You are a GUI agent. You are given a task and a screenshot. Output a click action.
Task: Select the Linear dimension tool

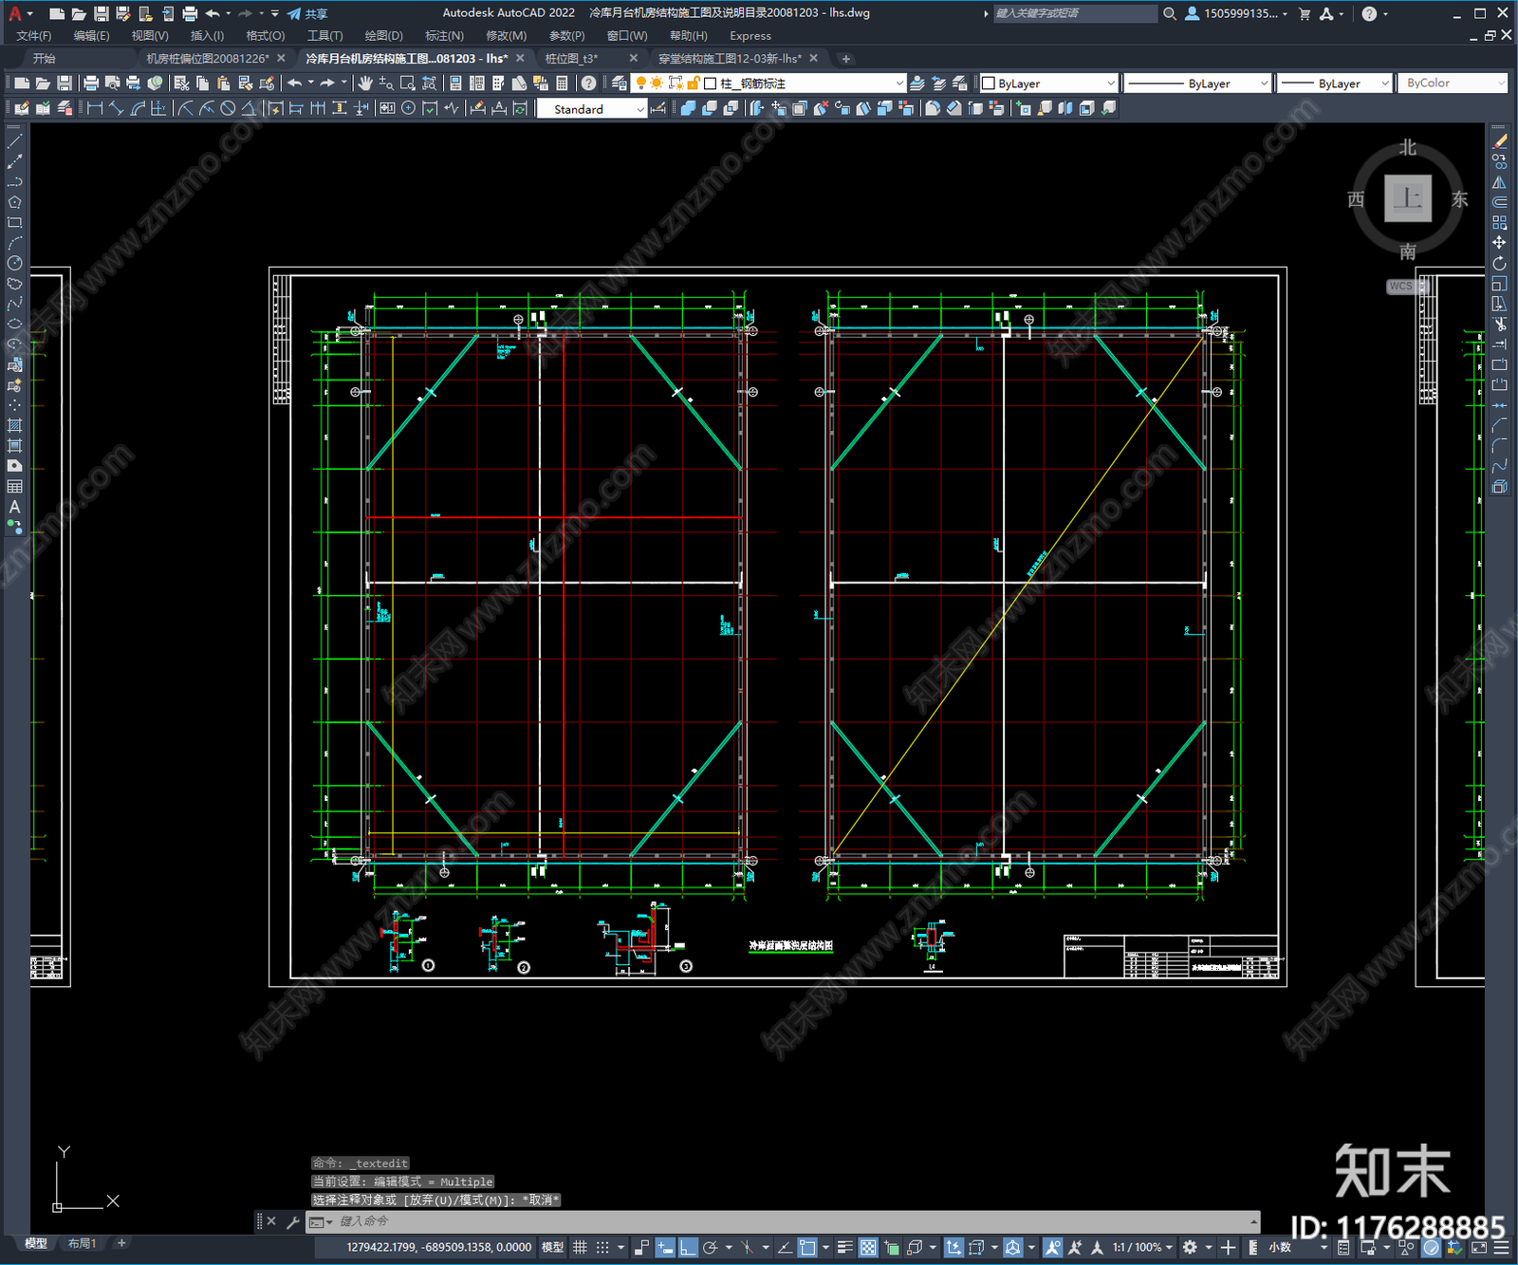click(95, 108)
